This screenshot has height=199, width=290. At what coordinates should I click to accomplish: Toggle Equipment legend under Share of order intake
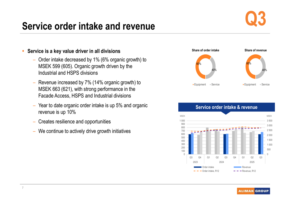pyautogui.click(x=199, y=85)
